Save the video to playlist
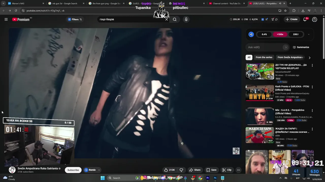The image size is (325, 182). 212,170
